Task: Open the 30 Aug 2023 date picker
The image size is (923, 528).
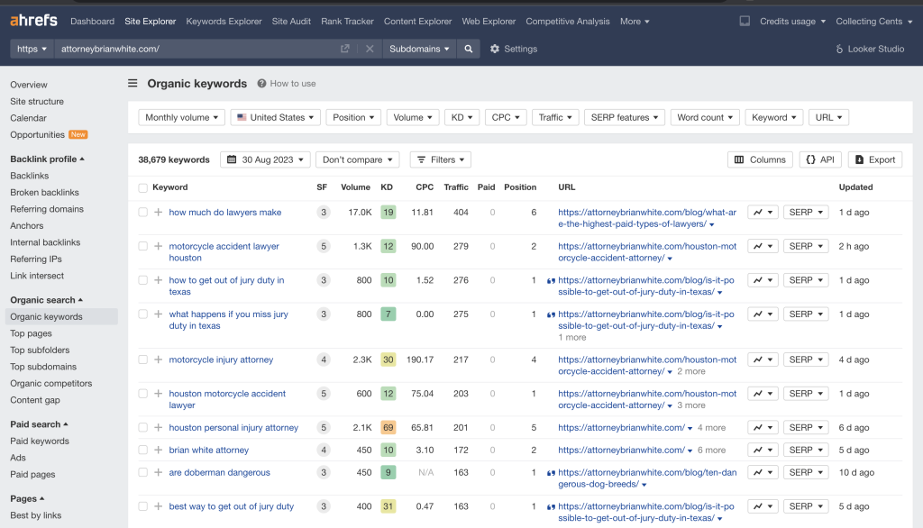Action: [265, 159]
